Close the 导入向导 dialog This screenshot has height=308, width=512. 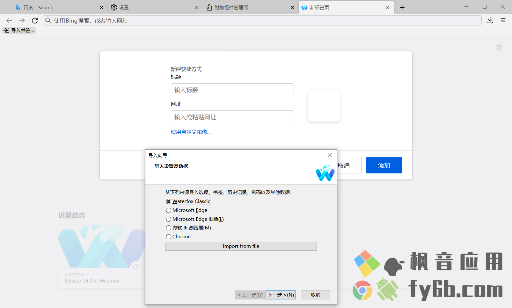point(330,155)
